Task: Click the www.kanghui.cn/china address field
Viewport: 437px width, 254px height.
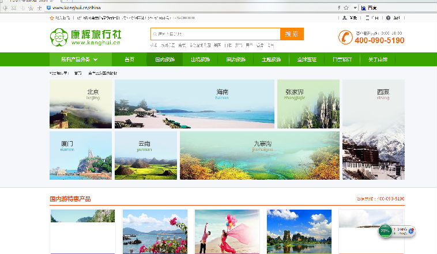Action: (193, 8)
